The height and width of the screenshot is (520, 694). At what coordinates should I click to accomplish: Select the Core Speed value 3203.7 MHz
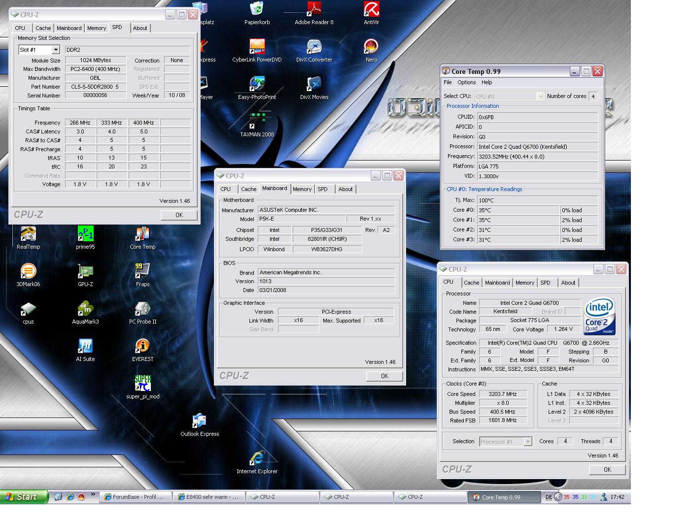(x=503, y=394)
